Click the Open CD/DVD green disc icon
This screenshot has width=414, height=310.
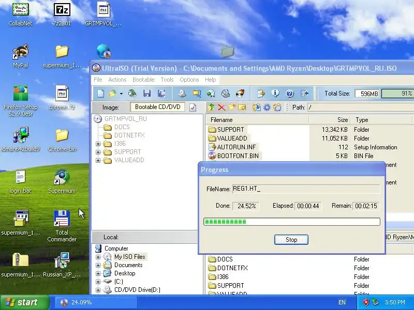coord(132,94)
